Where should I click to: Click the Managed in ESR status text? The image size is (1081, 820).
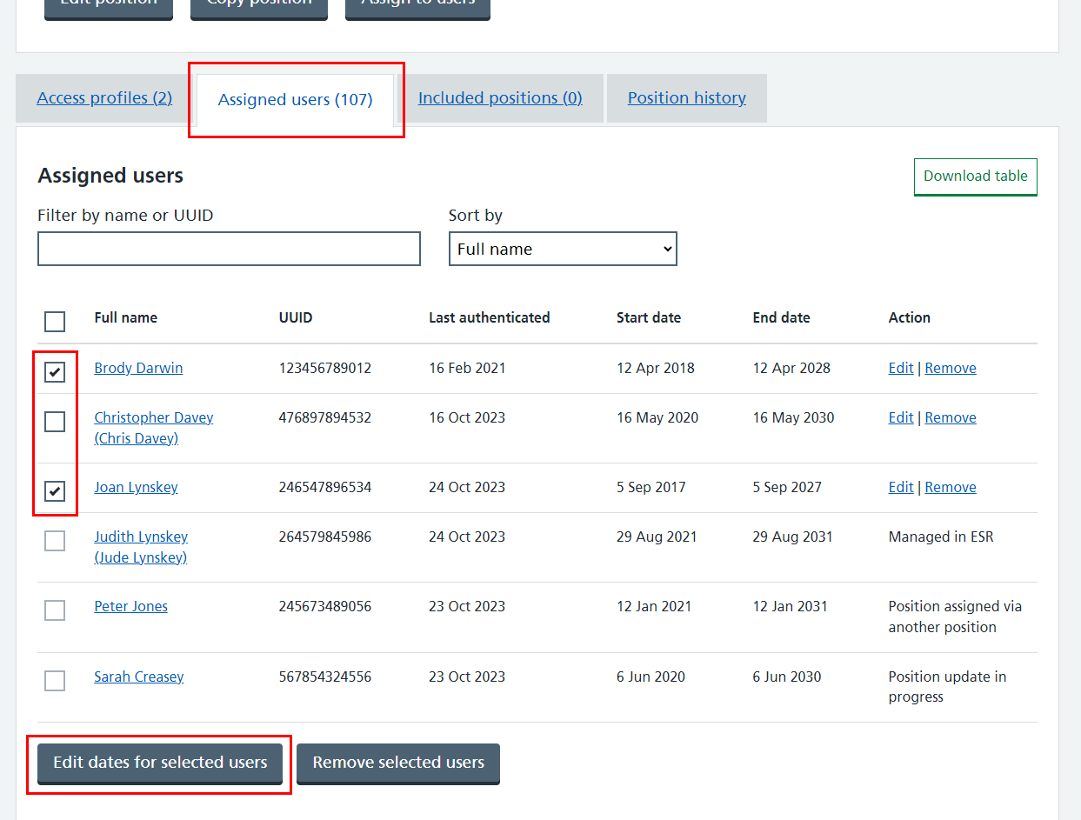pos(941,537)
